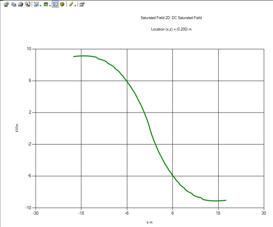Click the save chart icon in toolbar
The image size is (273, 227).
(6, 4)
